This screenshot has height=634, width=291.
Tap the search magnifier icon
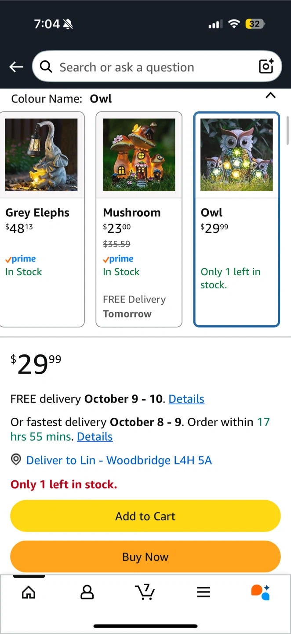(x=46, y=66)
